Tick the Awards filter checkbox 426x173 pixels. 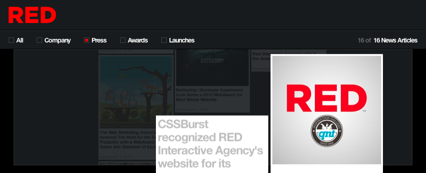click(x=123, y=40)
